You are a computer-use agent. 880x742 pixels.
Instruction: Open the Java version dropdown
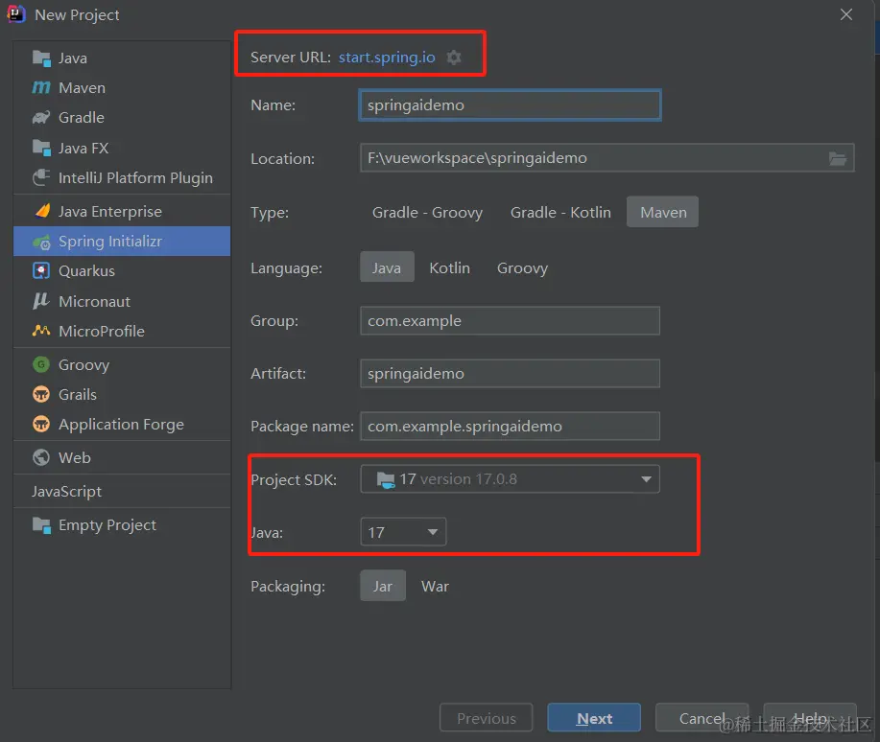(403, 532)
